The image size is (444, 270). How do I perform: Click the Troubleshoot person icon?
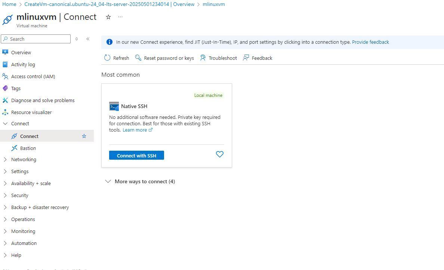[203, 58]
